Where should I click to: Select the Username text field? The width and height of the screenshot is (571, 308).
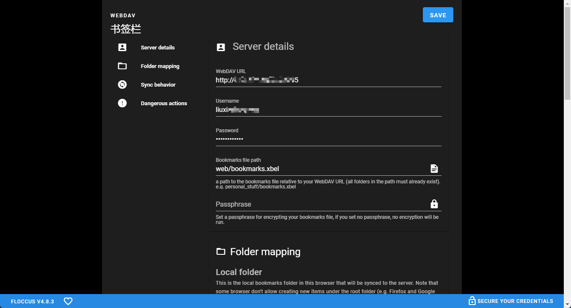pos(328,110)
